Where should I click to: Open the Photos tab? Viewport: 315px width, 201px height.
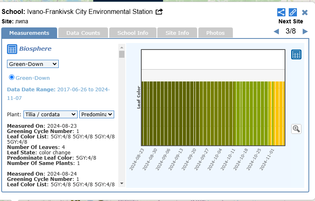pyautogui.click(x=215, y=33)
